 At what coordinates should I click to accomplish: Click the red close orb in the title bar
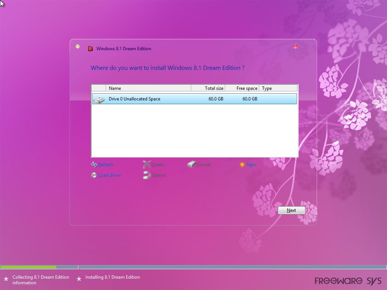pyautogui.click(x=295, y=46)
